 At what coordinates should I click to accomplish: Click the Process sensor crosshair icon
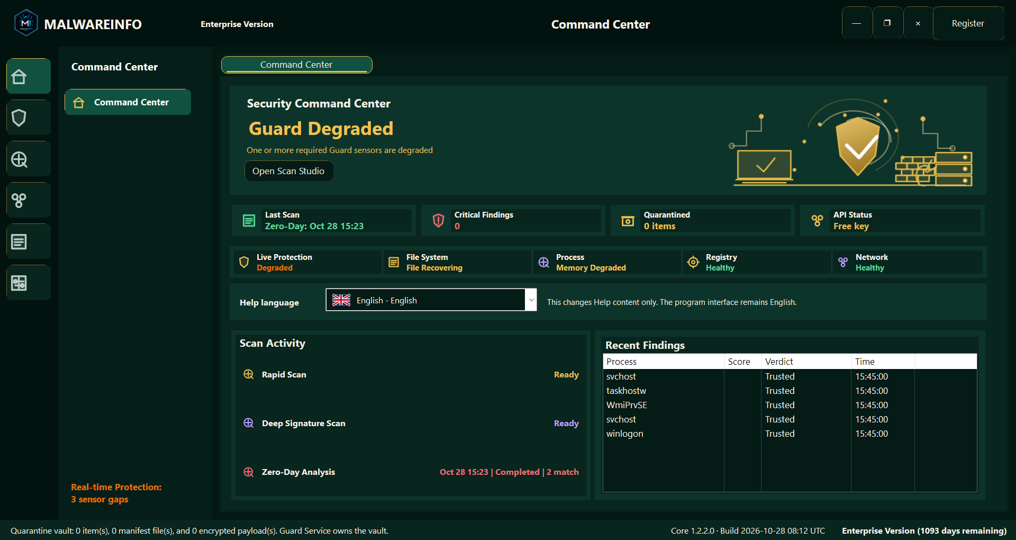tap(543, 262)
